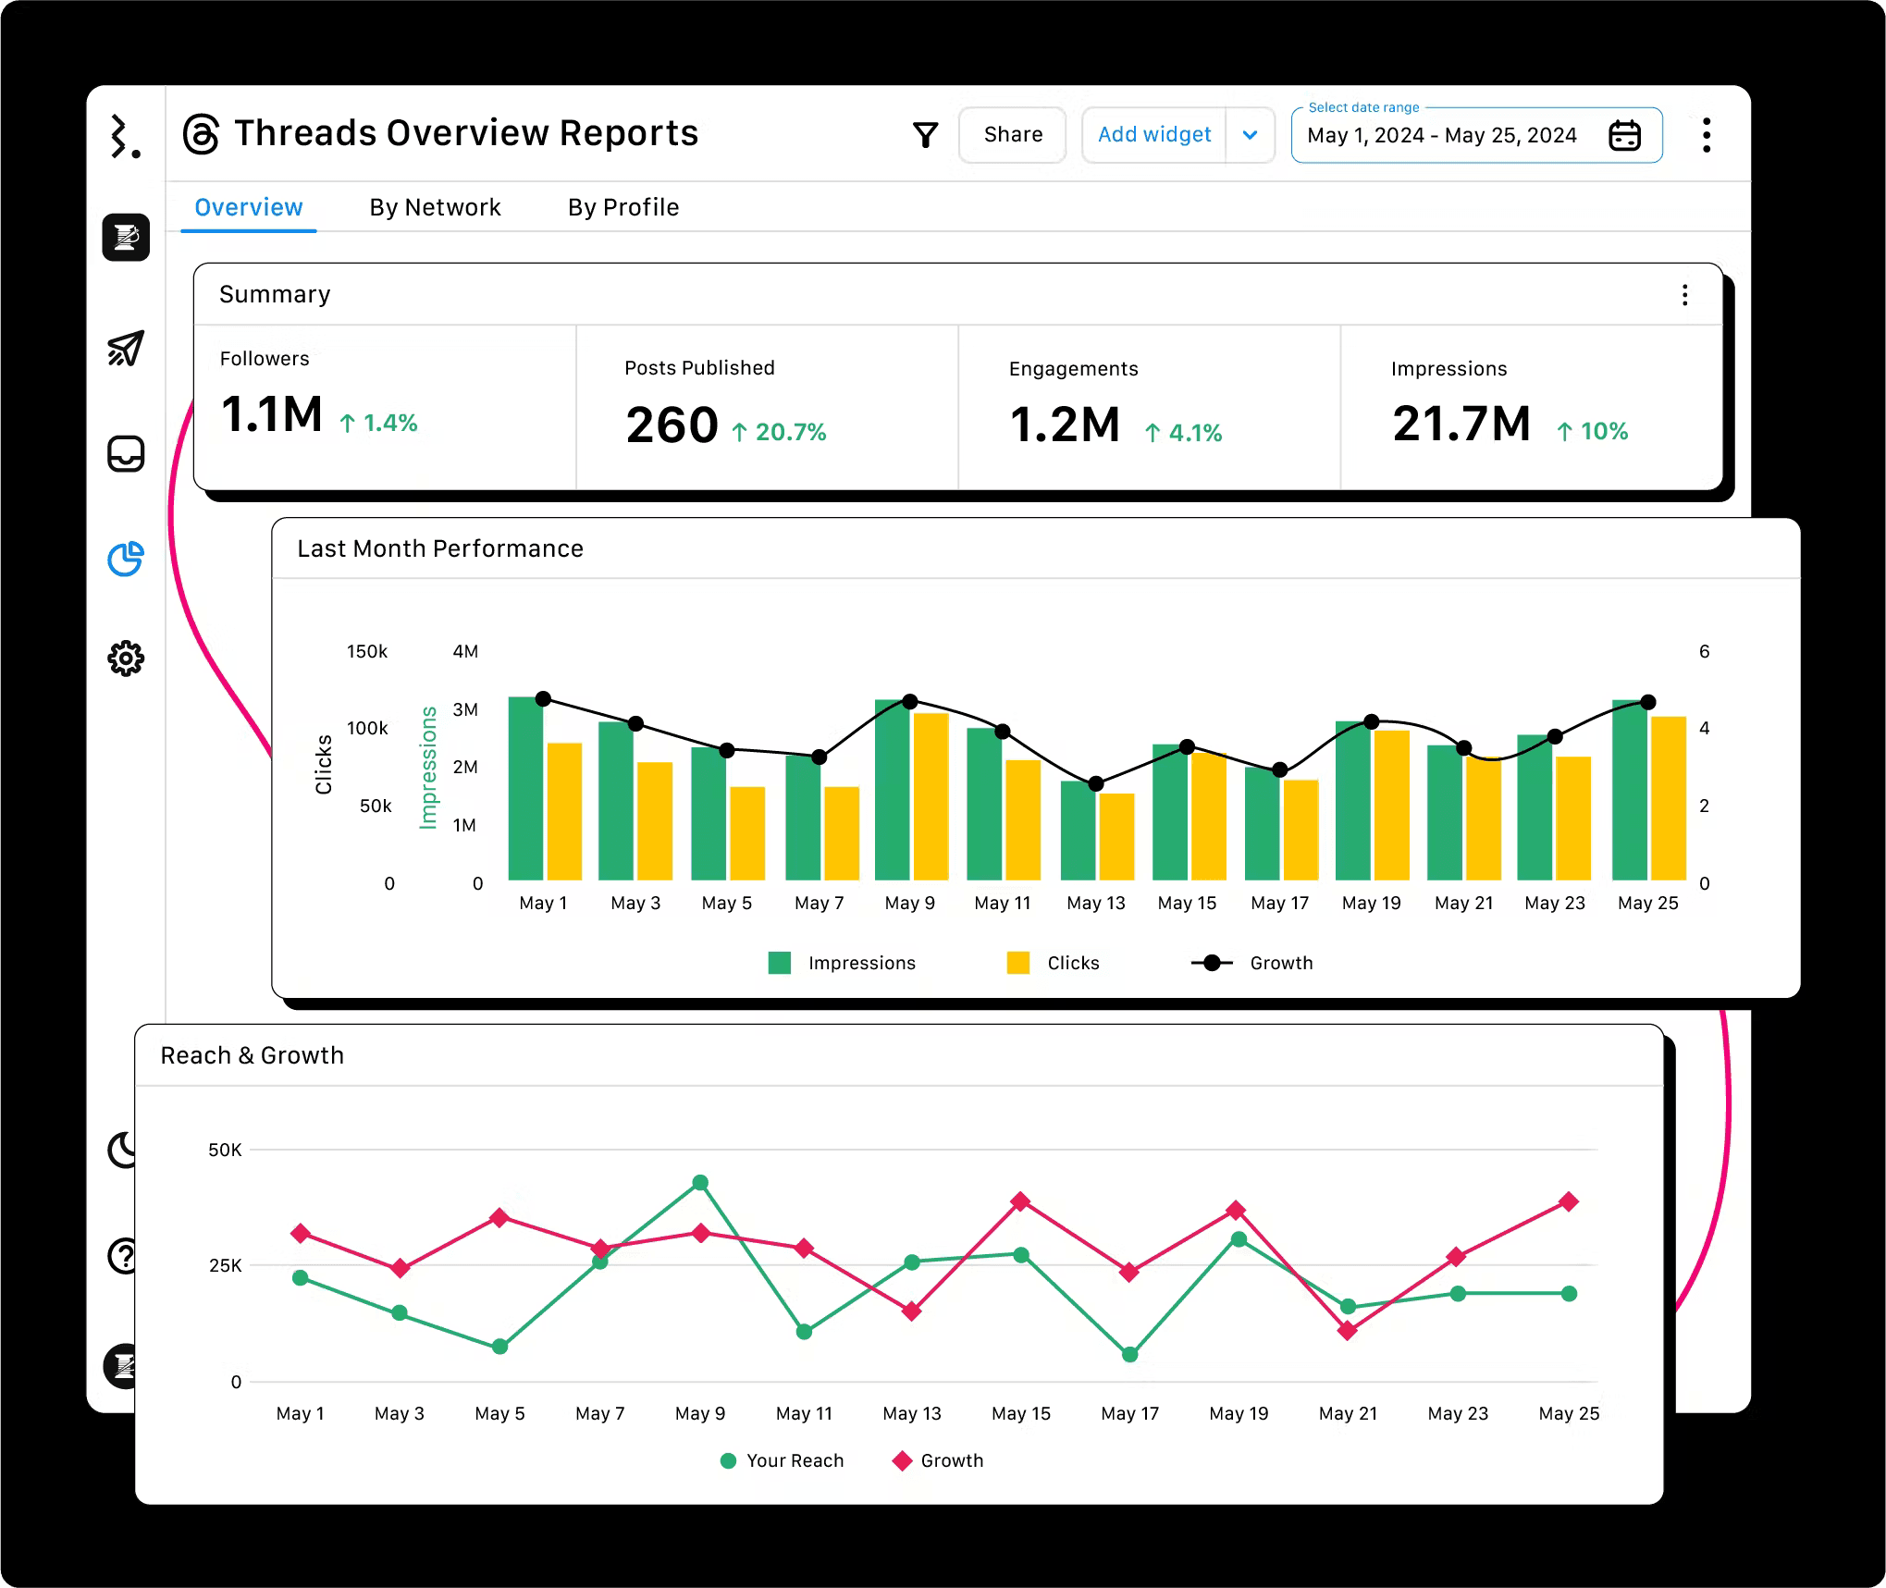Open Summary widget three-dot menu
1886x1588 pixels.
(x=1684, y=295)
